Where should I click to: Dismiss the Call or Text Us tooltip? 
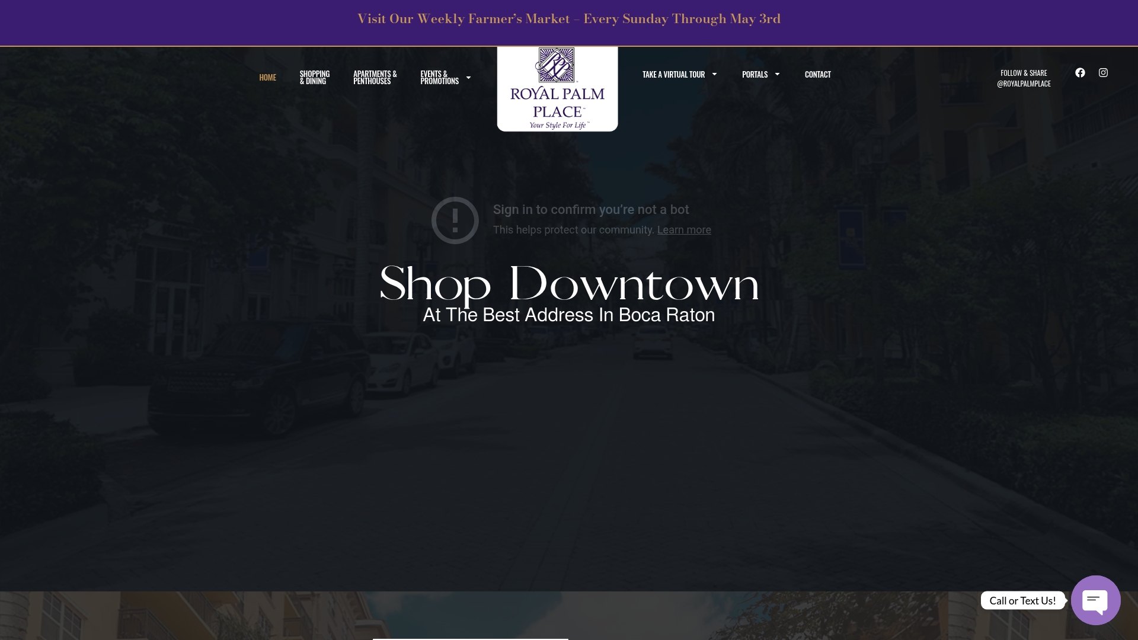pos(1022,600)
